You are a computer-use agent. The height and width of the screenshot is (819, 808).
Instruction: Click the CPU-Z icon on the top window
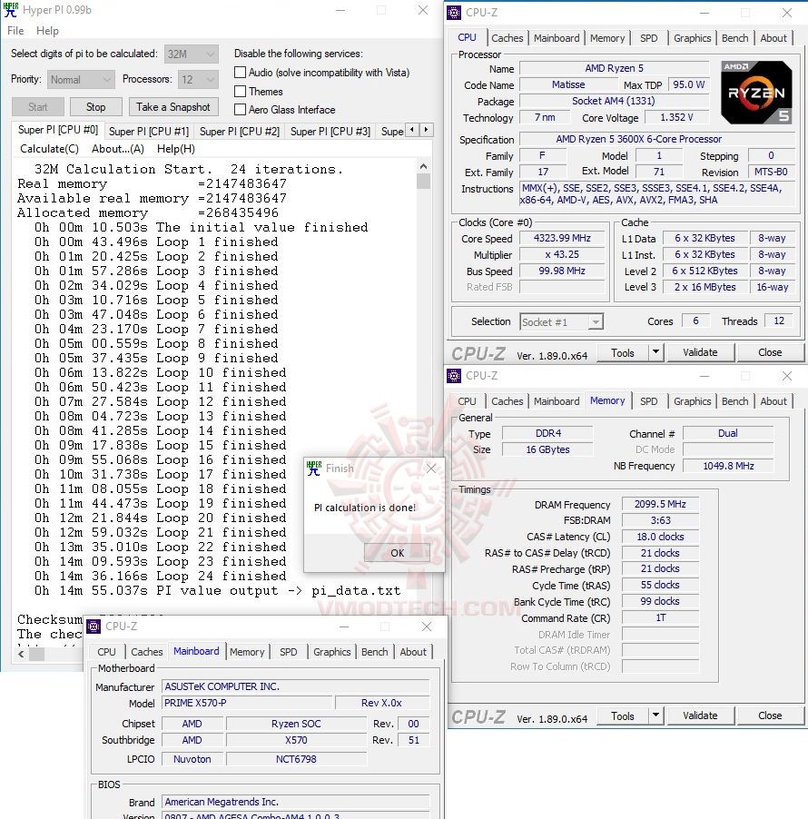(x=454, y=13)
